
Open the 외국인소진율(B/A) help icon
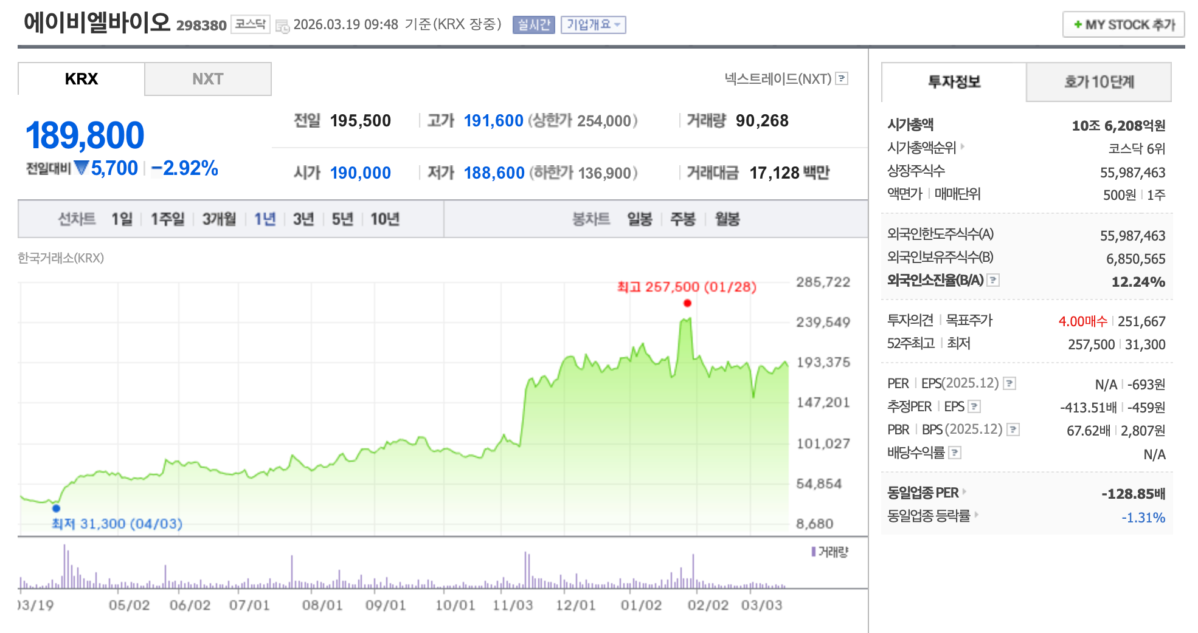point(993,280)
